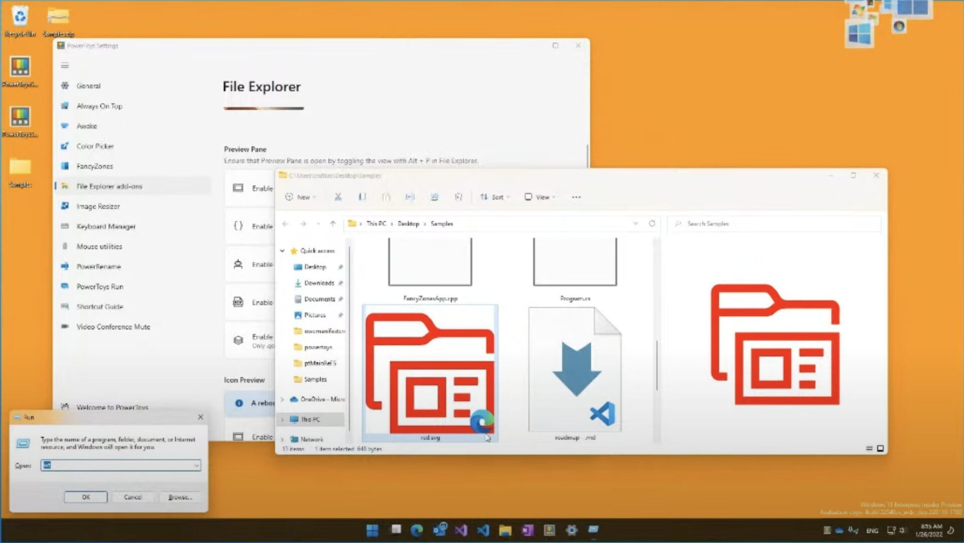Screen dimensions: 964x543
Task: Click the Paste icon in File Explorer toolbar
Action: (386, 197)
